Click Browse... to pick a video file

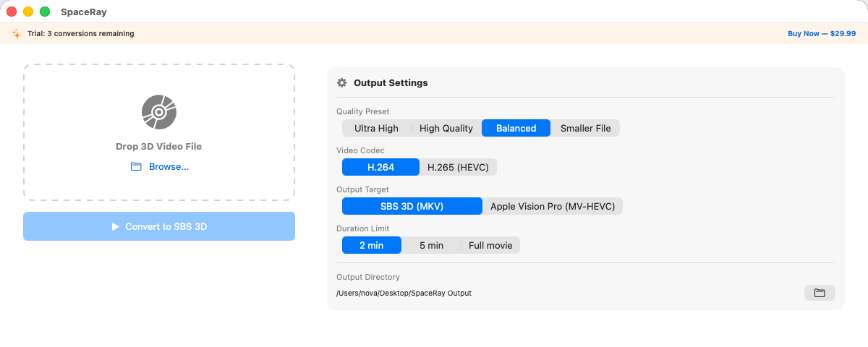(x=169, y=167)
